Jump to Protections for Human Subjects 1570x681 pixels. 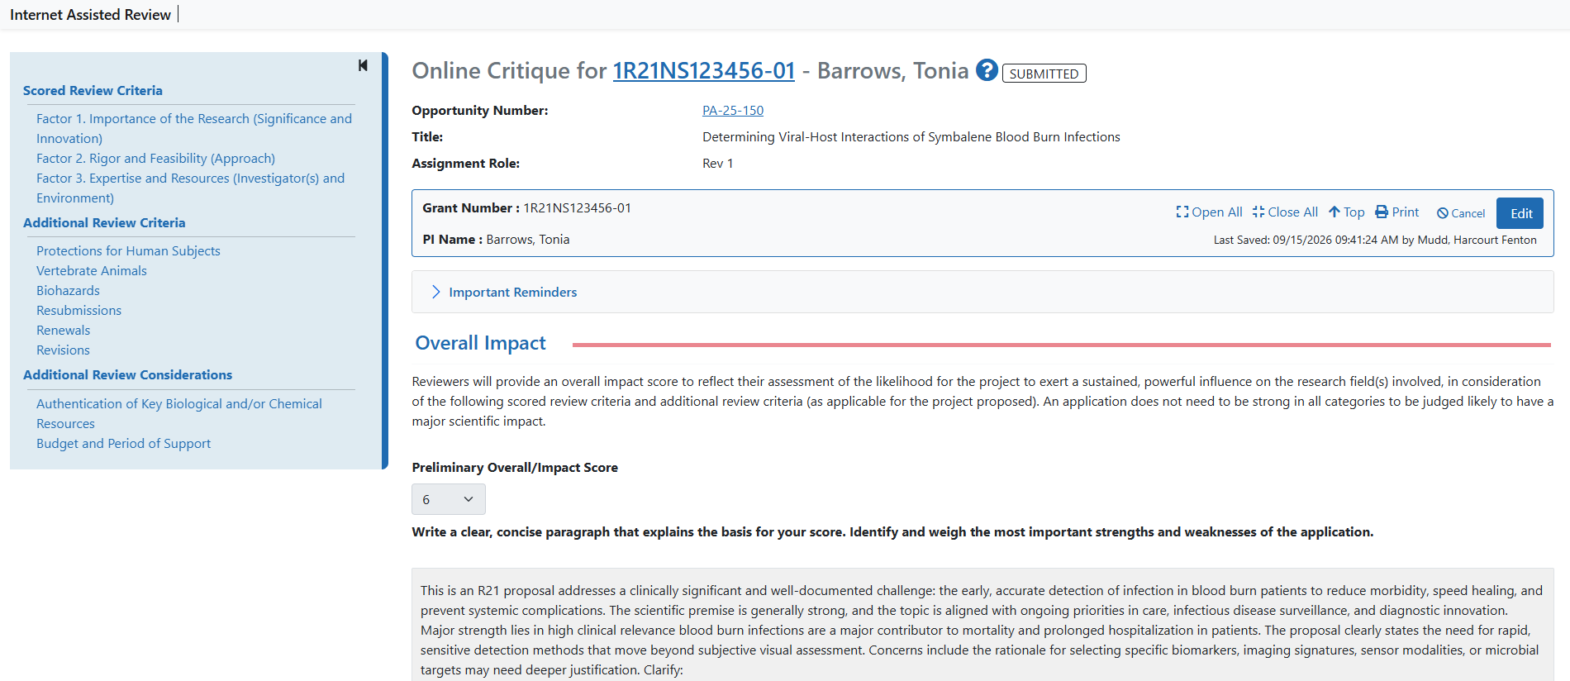pyautogui.click(x=128, y=251)
